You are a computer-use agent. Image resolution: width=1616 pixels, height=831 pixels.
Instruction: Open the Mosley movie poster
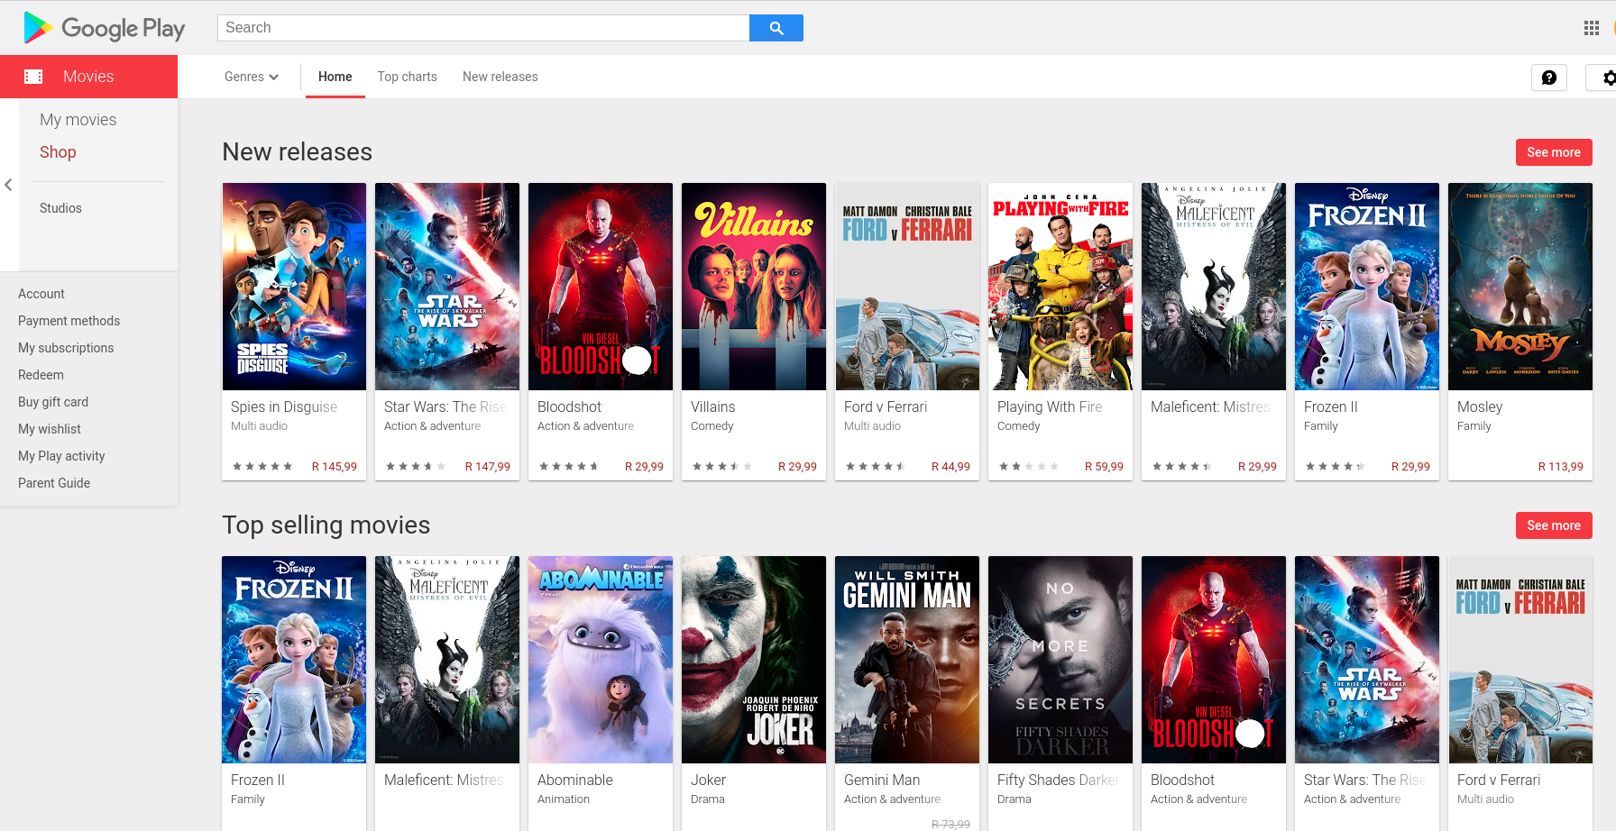[1520, 287]
